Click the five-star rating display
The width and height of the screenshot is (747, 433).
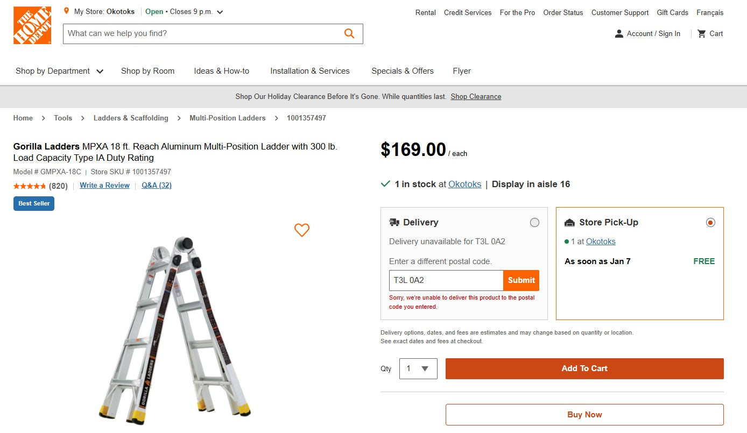[30, 185]
